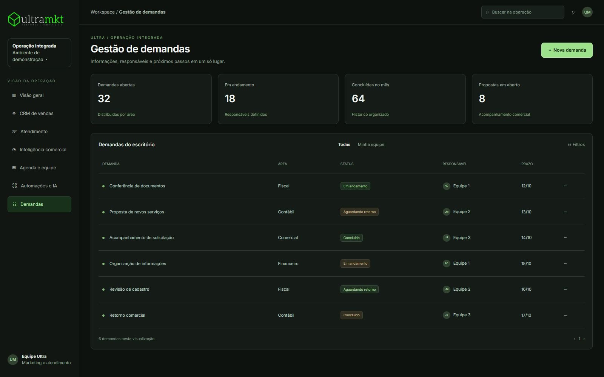Open the Equipe Ultra profile at sidebar bottom

[x=39, y=360]
